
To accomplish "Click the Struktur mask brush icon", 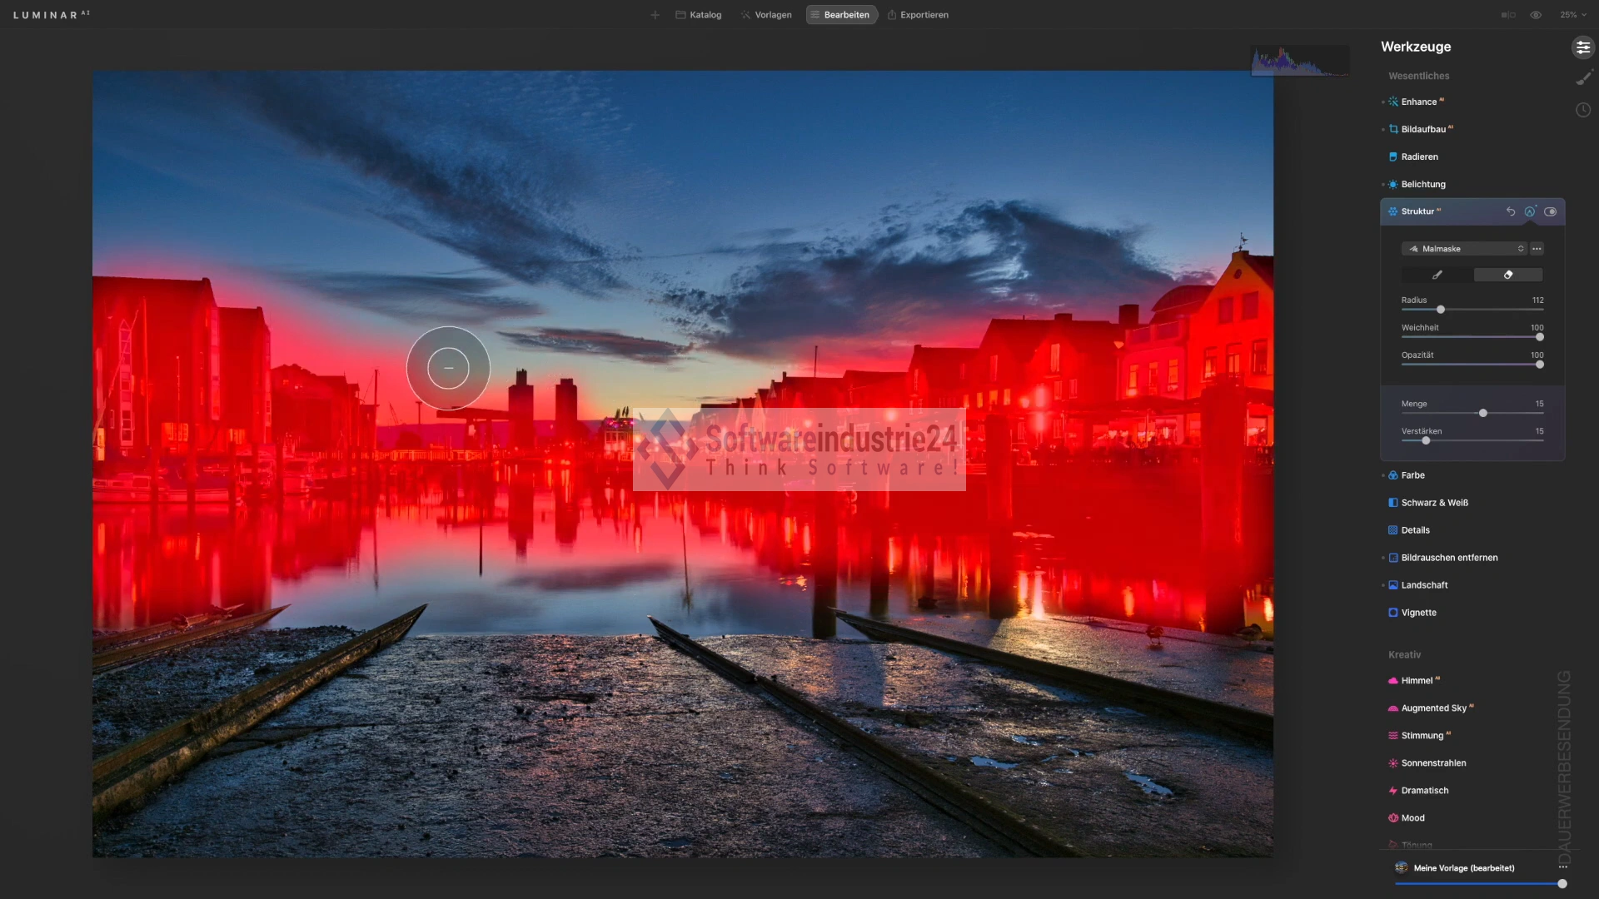I will [x=1530, y=211].
